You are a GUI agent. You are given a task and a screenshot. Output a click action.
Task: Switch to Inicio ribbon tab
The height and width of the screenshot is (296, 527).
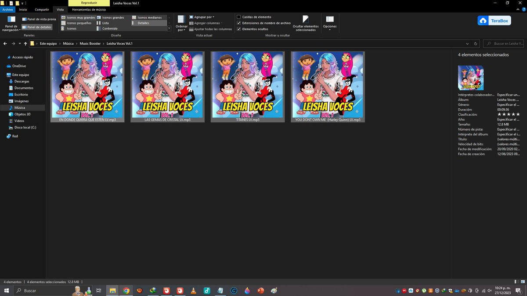point(23,9)
